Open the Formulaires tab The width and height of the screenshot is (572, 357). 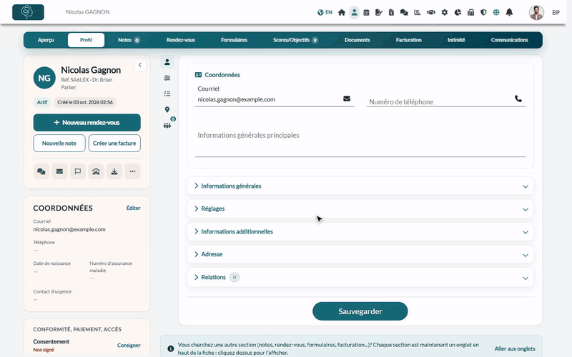pos(234,40)
